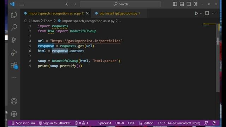Screen dimensions: 226x127
Task: Change file encoding UTF-8
Action: pos(119,123)
